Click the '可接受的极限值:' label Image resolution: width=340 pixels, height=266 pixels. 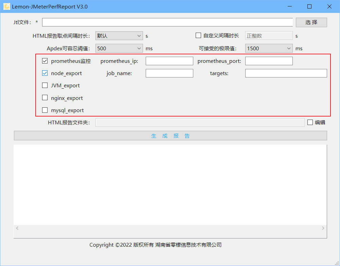click(x=218, y=49)
